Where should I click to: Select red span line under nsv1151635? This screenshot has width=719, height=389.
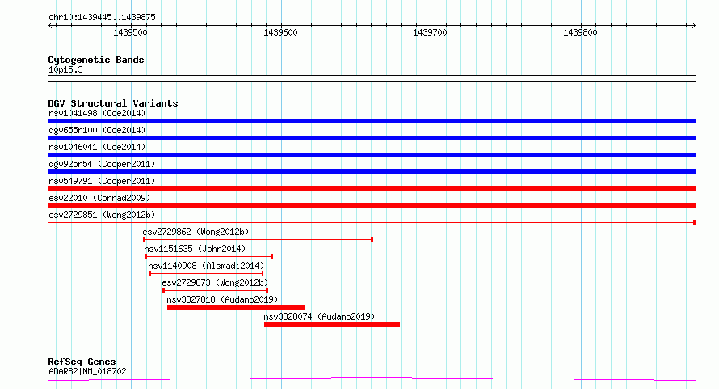pyautogui.click(x=208, y=257)
